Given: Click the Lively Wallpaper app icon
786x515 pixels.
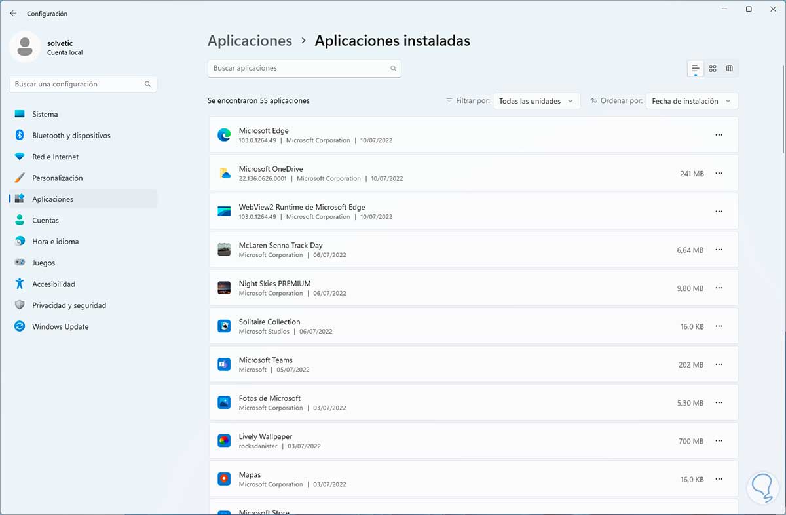Looking at the screenshot, I should pos(224,441).
